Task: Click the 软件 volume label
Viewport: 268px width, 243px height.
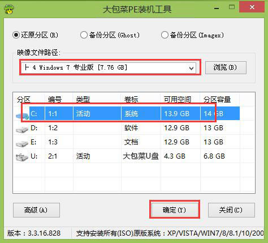Action: point(131,128)
